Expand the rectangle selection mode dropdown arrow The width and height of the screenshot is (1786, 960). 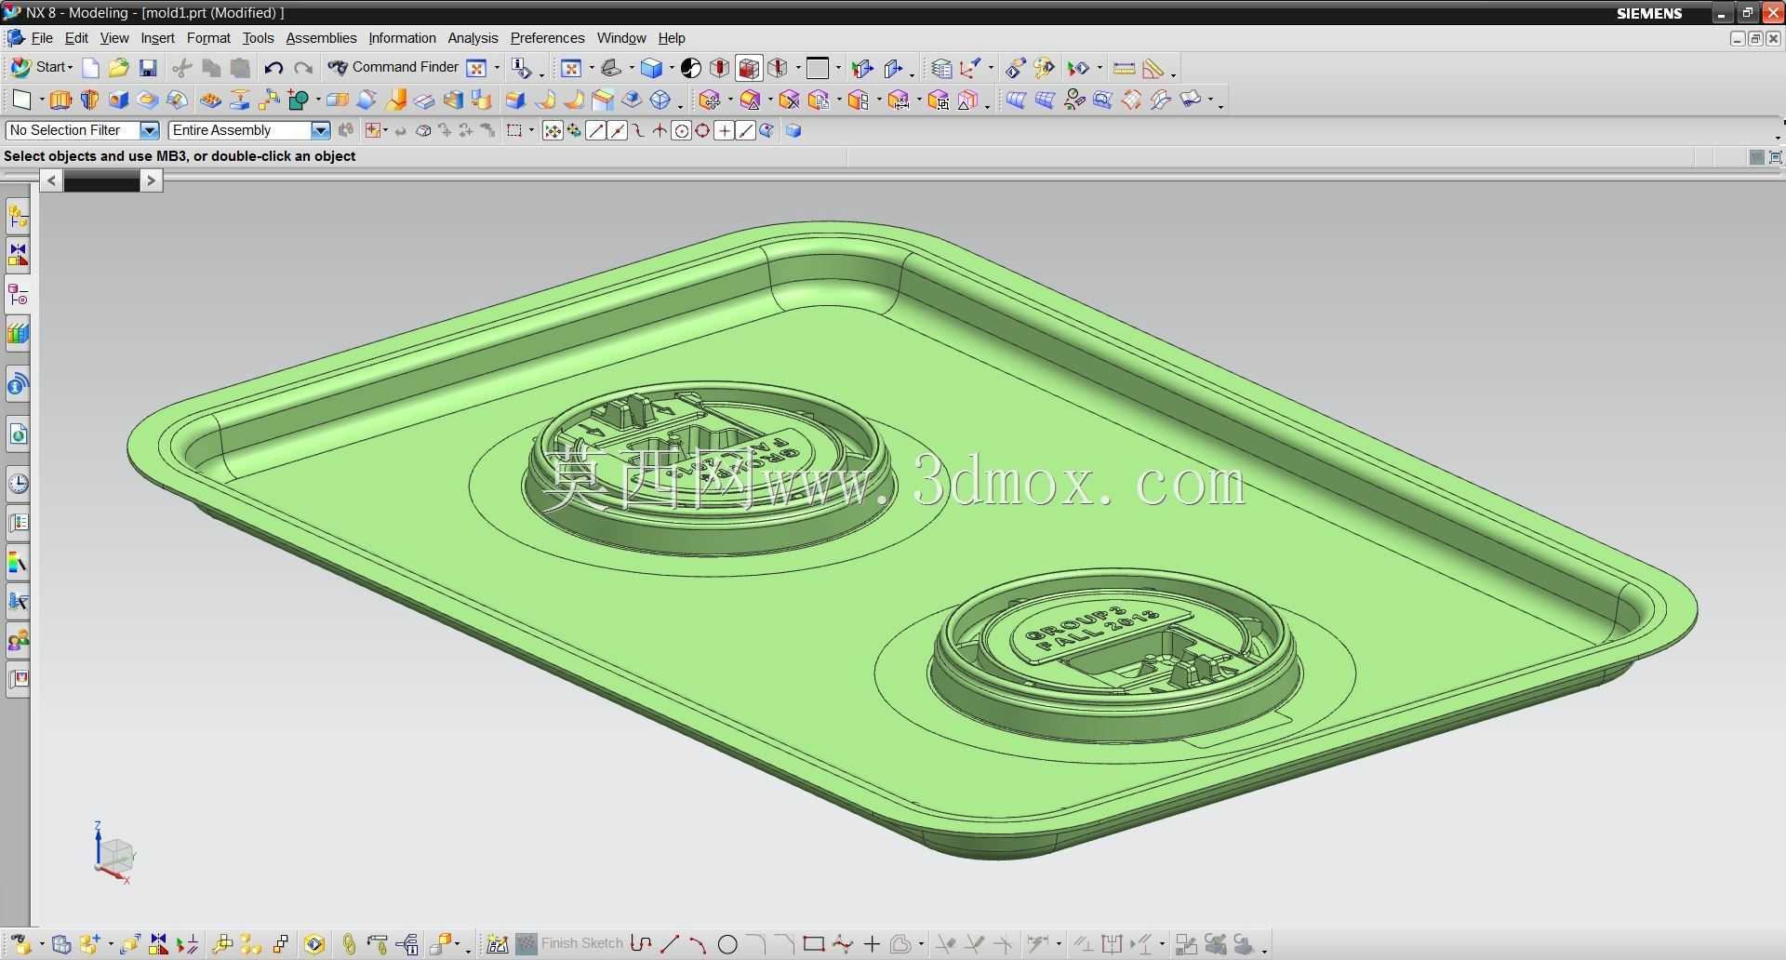coord(531,130)
